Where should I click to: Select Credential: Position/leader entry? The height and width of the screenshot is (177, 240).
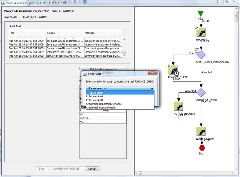coord(101,108)
